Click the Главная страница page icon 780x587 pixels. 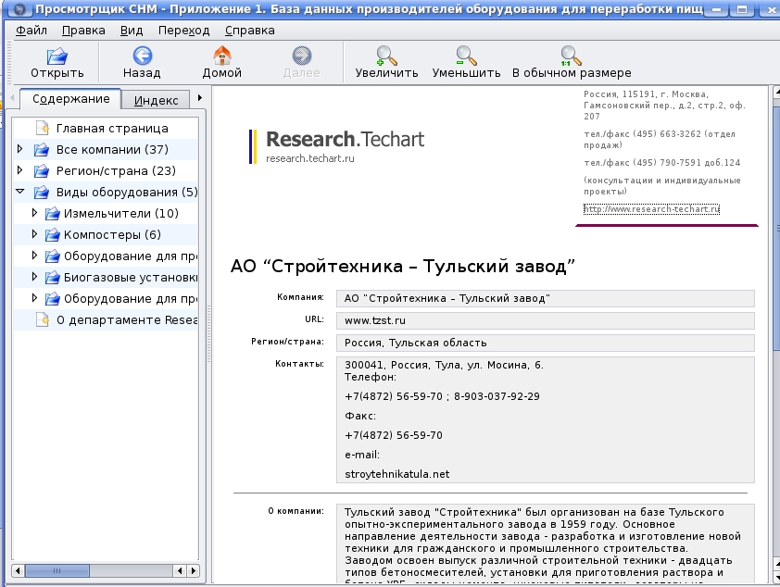(43, 129)
